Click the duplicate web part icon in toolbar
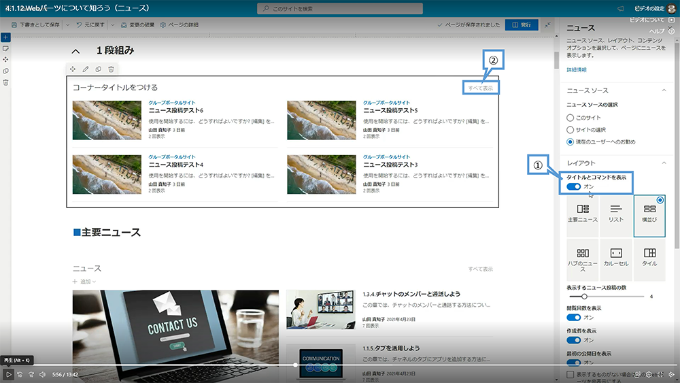The width and height of the screenshot is (680, 383). [98, 69]
